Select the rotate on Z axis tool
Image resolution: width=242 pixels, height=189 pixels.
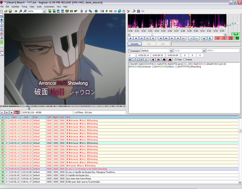coord(2,24)
